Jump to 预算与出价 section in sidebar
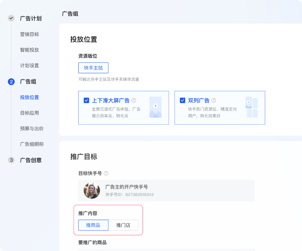The height and width of the screenshot is (251, 302). (x=32, y=129)
